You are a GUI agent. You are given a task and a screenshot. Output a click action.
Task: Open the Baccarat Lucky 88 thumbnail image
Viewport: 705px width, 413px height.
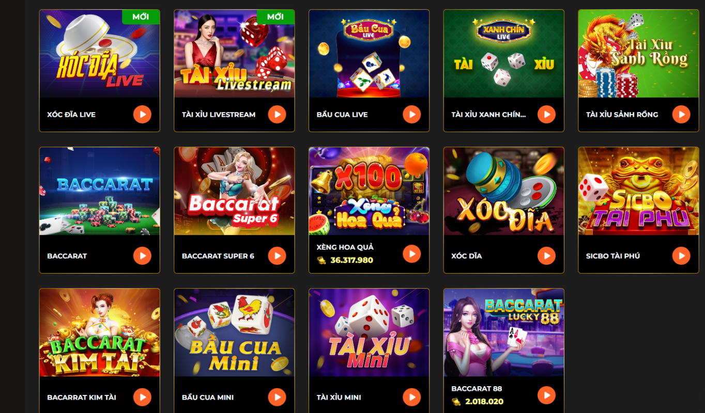(x=504, y=332)
